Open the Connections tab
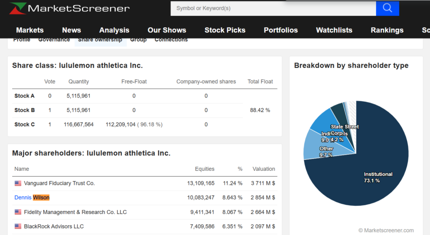 [171, 40]
